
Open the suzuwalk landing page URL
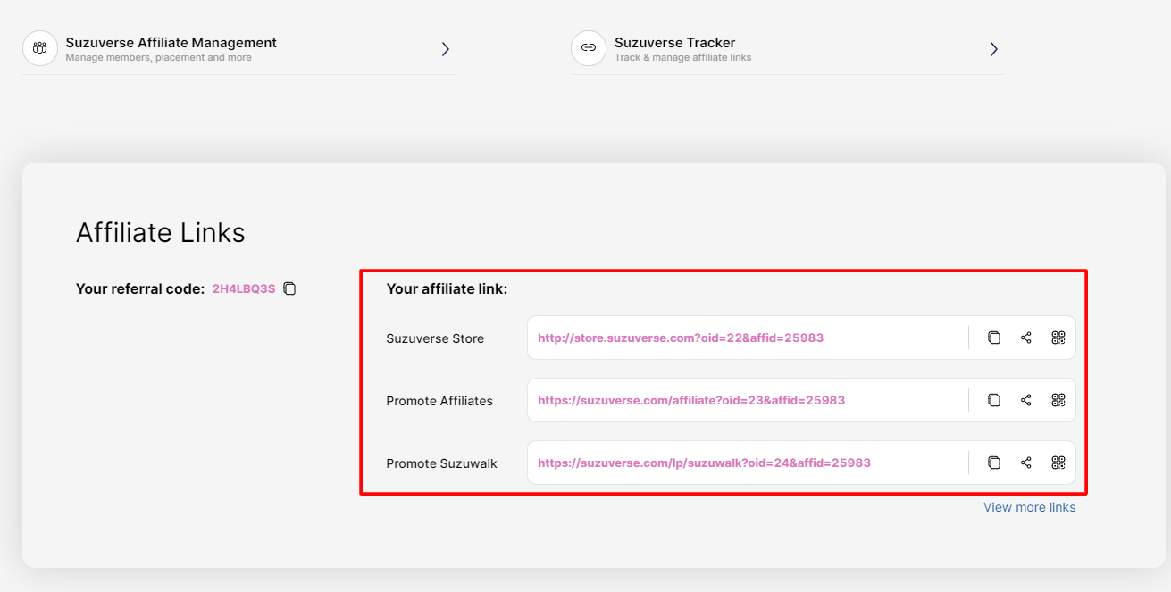(x=704, y=463)
